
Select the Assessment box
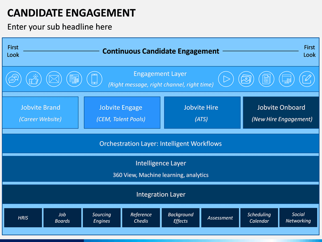[x=220, y=218]
